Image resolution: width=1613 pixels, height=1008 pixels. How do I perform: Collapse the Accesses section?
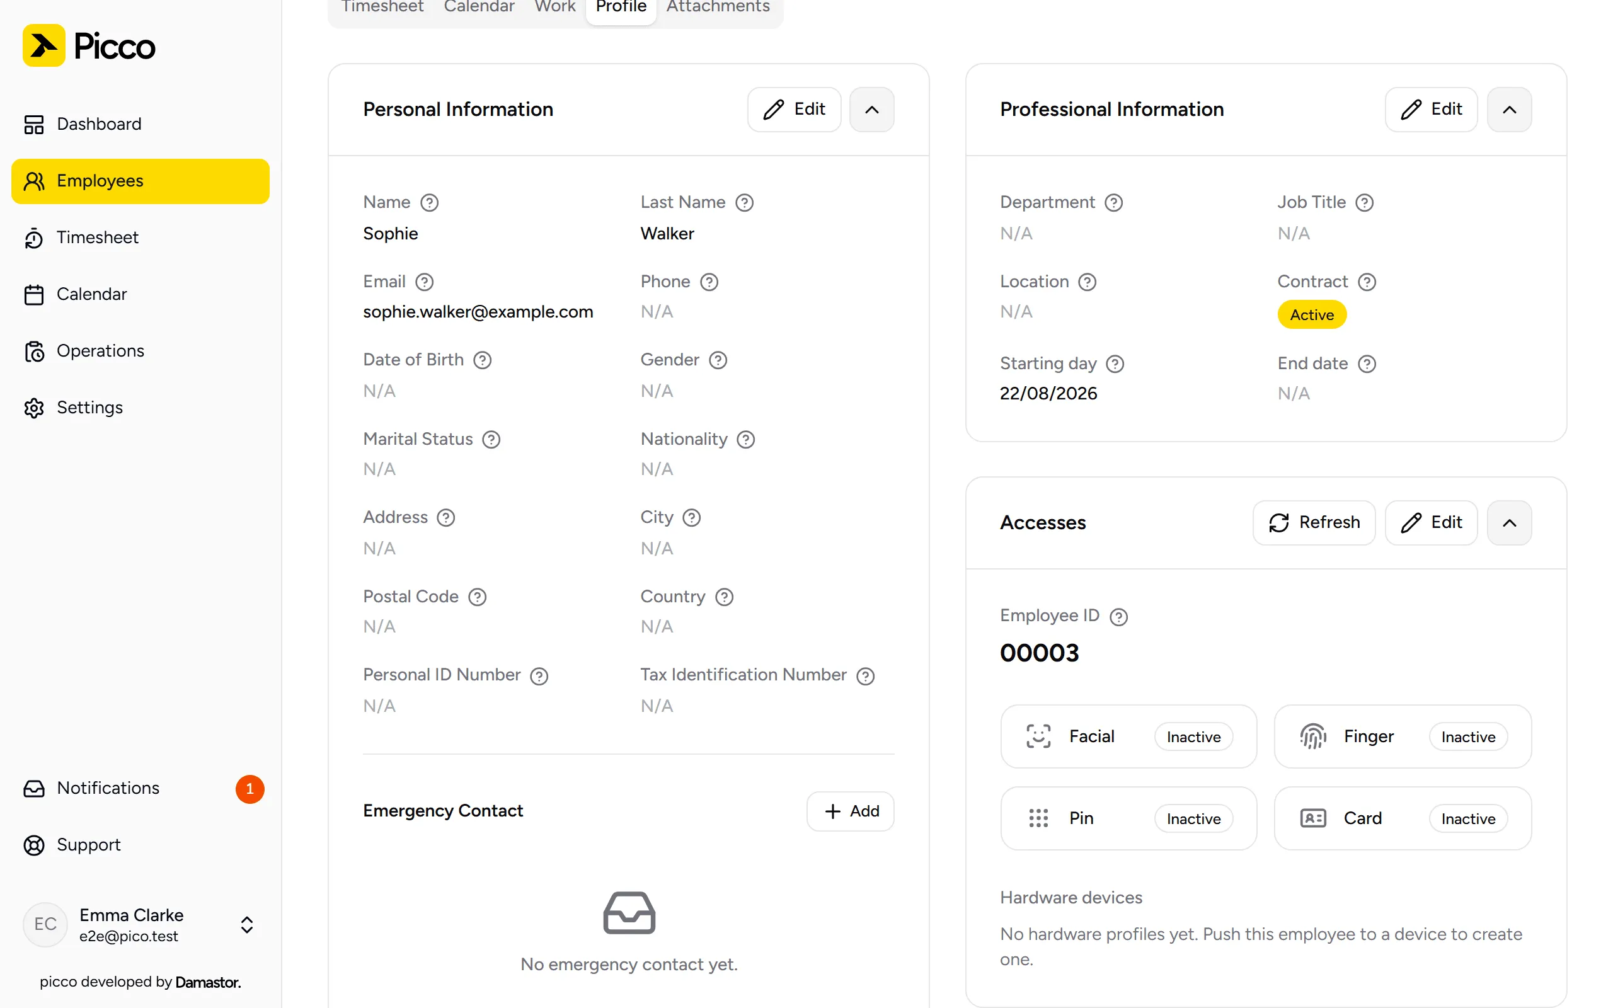[x=1509, y=523]
